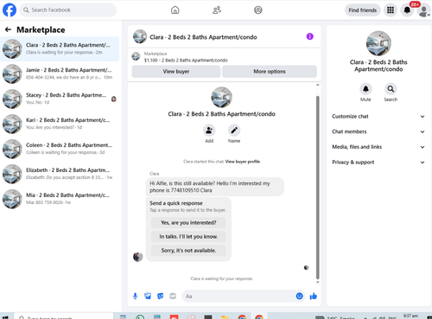The height and width of the screenshot is (319, 432).
Task: Open Clara's conversation in the list
Action: (60, 48)
